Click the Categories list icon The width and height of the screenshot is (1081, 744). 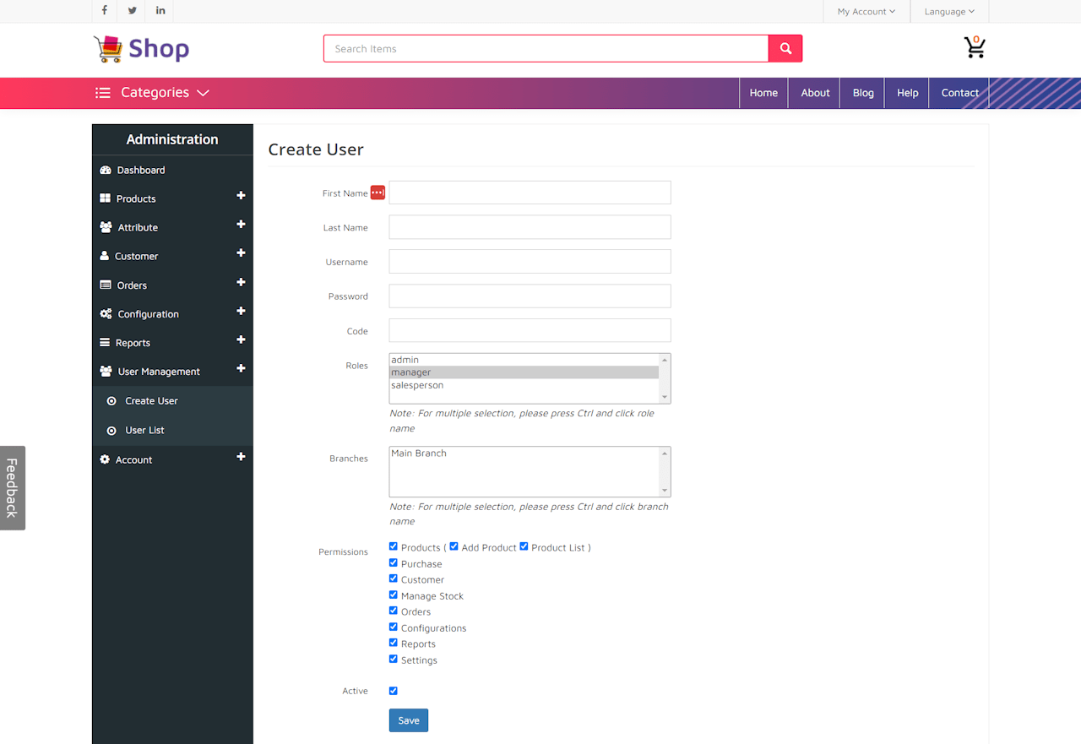pos(102,93)
